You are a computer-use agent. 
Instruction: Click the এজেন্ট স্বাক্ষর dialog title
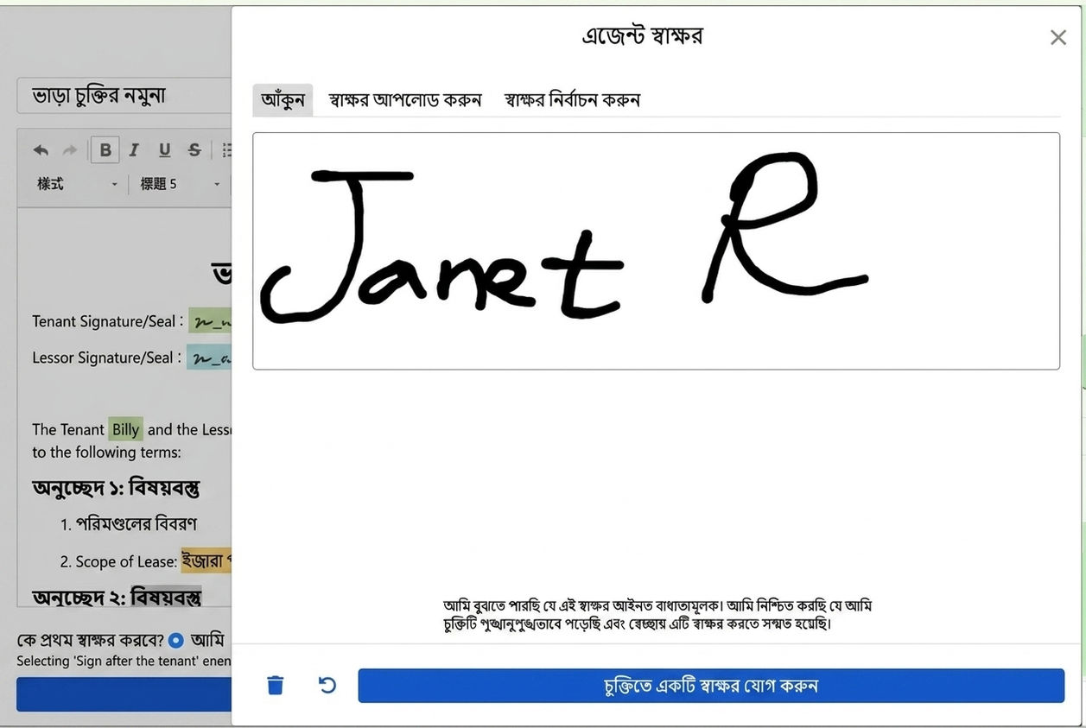pos(642,36)
